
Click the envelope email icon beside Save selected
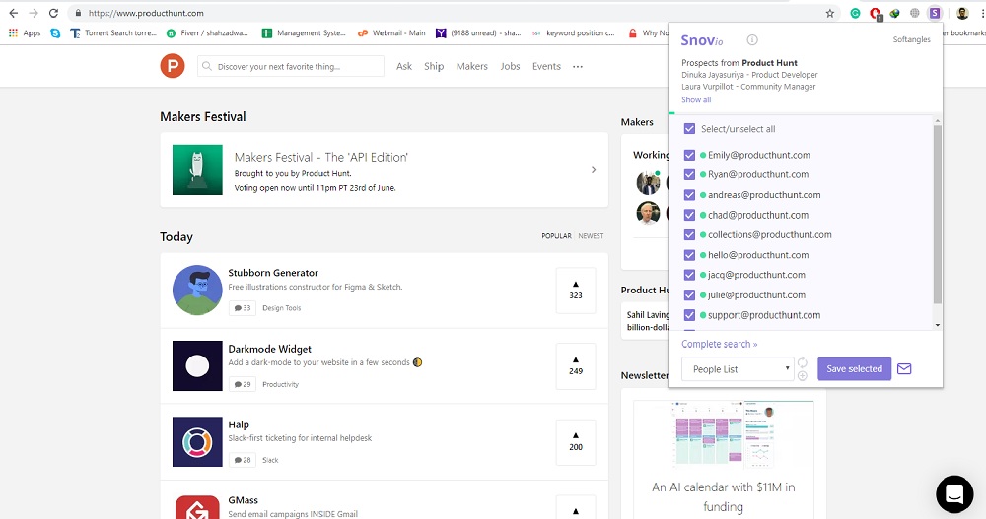(904, 369)
